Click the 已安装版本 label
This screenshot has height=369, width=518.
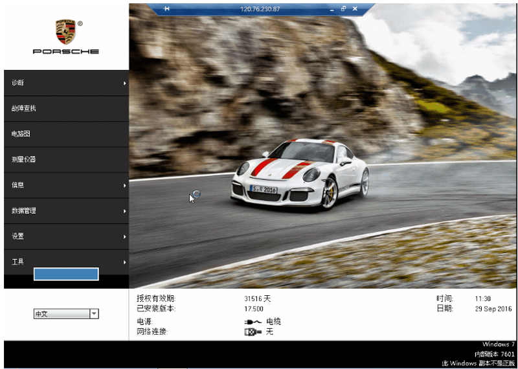(156, 309)
